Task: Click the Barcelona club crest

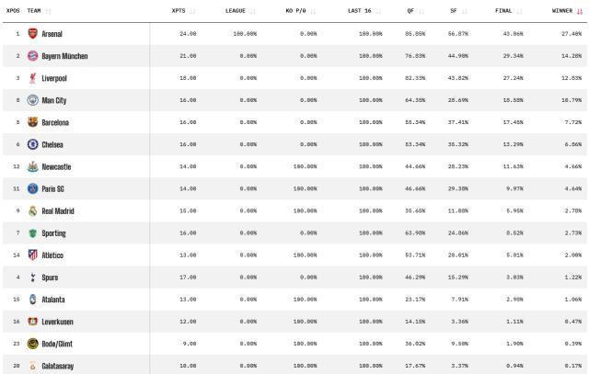Action: click(x=33, y=122)
